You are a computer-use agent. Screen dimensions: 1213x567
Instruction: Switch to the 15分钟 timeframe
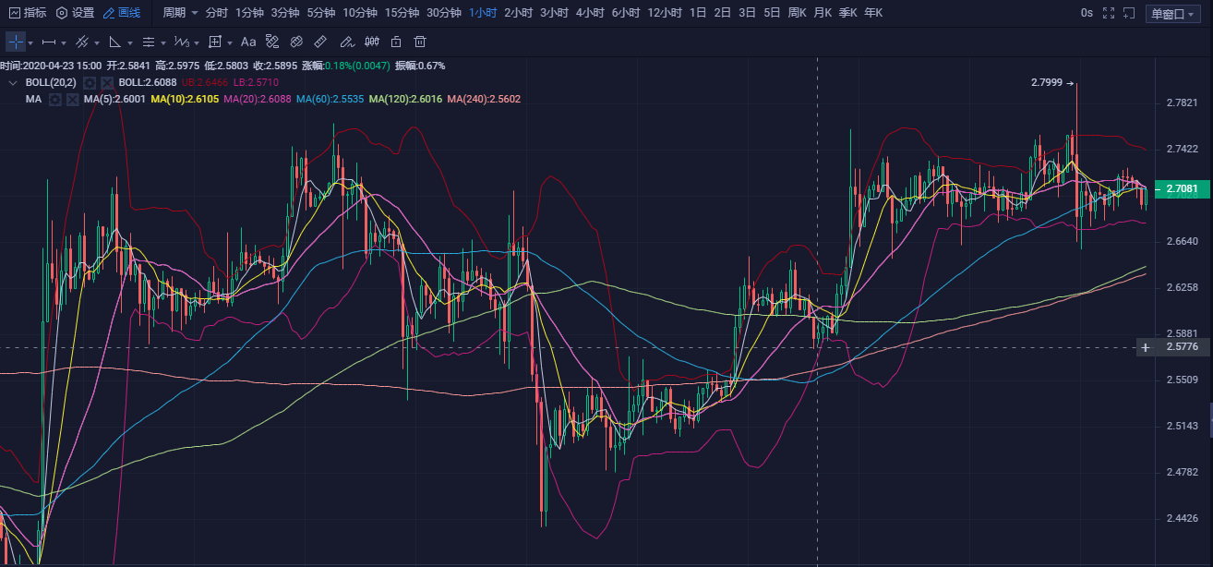tap(402, 13)
